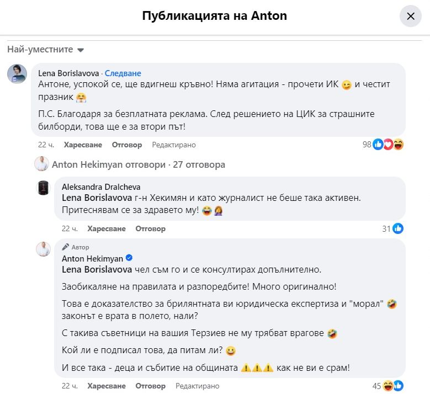Image resolution: width=430 pixels, height=394 pixels.
Task: Click Aleksandra Dralcheva's profile avatar
Action: (43, 188)
